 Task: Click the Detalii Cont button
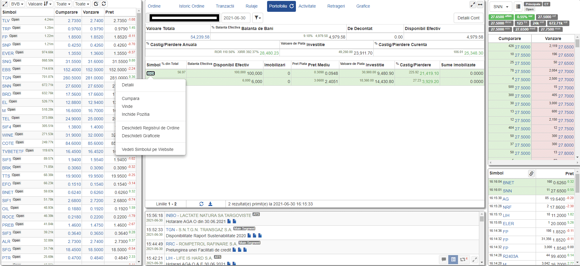pos(468,18)
